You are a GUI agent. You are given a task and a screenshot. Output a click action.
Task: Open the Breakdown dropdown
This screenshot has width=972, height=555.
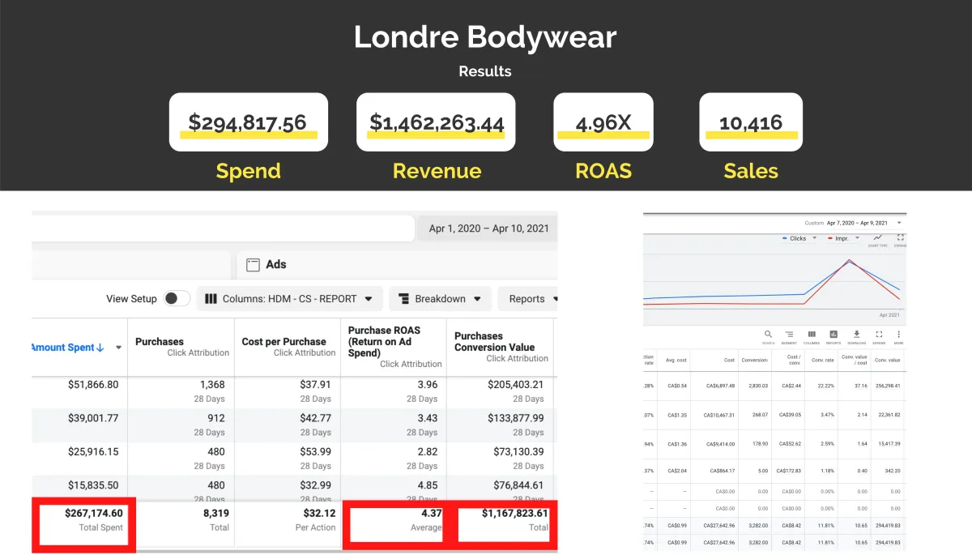point(441,298)
